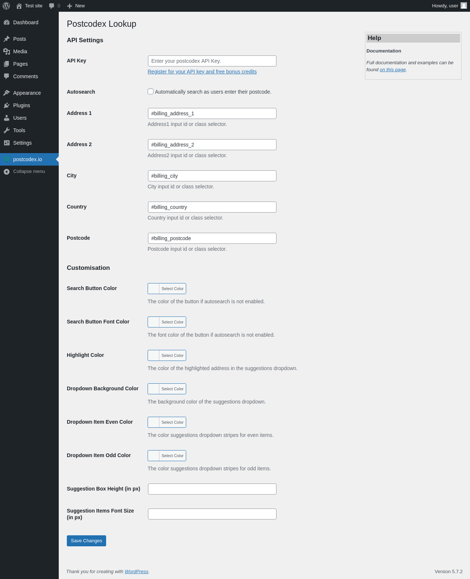The height and width of the screenshot is (579, 470).
Task: Open Settings menu item
Action: pos(29,143)
